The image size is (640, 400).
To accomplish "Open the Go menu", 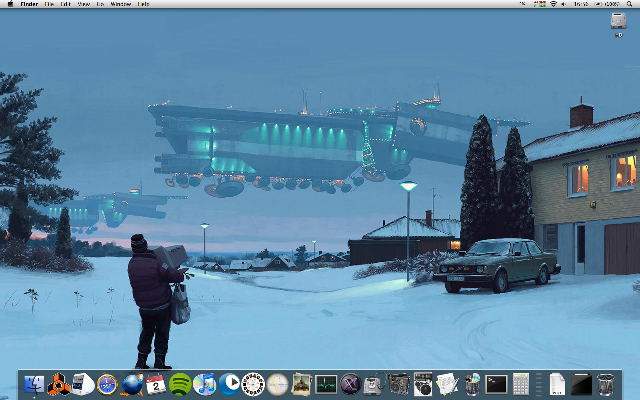I will (x=100, y=4).
